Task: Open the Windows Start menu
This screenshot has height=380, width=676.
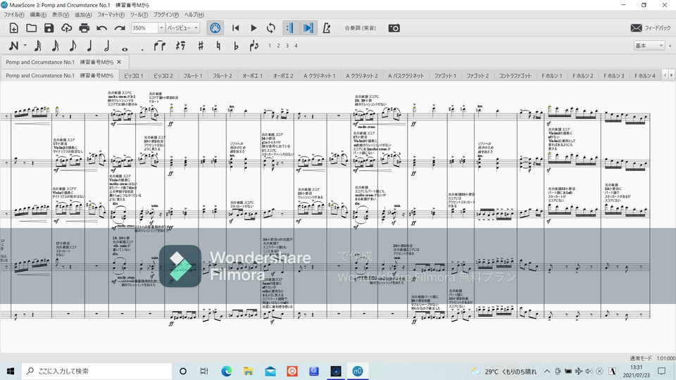Action: pyautogui.click(x=11, y=371)
